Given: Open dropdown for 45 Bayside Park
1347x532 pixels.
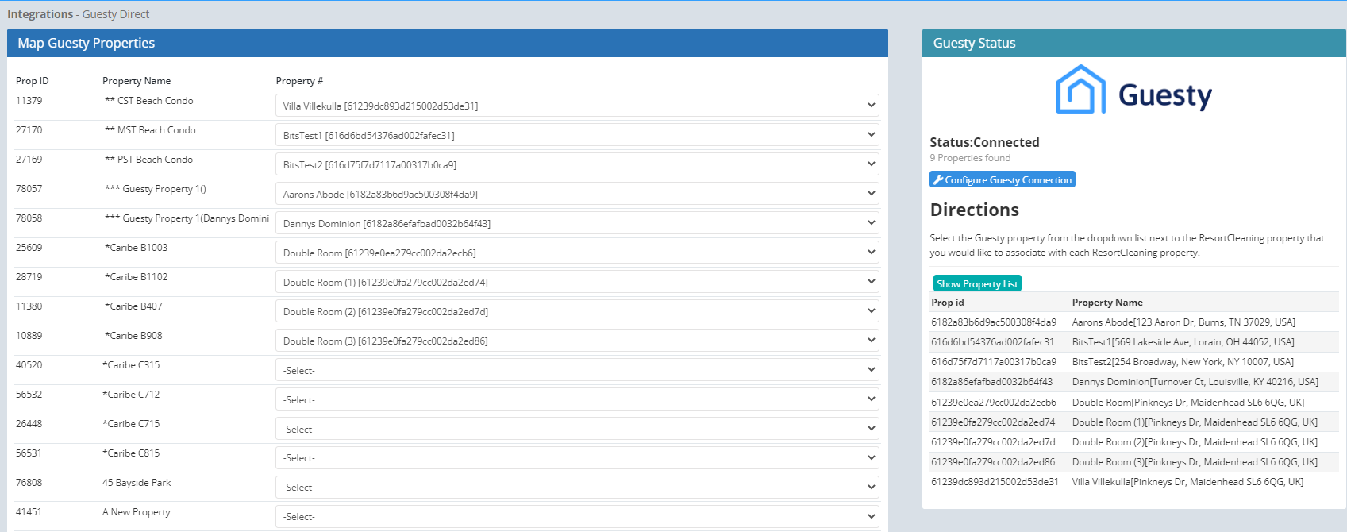Looking at the screenshot, I should (577, 488).
